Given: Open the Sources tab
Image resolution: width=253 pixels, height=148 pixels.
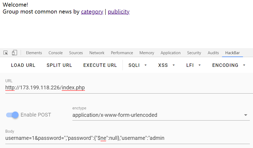Looking at the screenshot, I should [76, 53].
